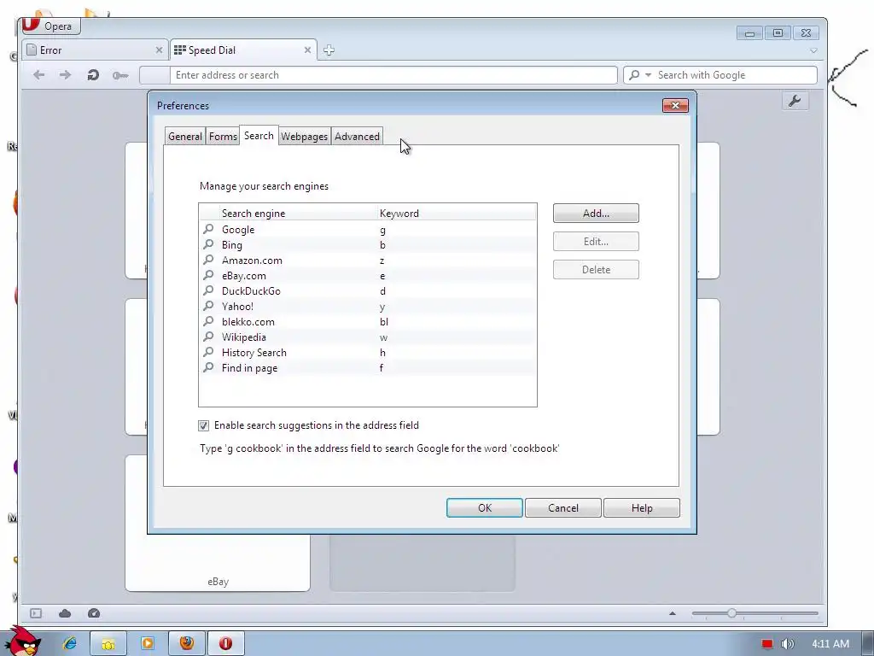Click the Delete button
Viewport: 874px width, 656px height.
[596, 269]
